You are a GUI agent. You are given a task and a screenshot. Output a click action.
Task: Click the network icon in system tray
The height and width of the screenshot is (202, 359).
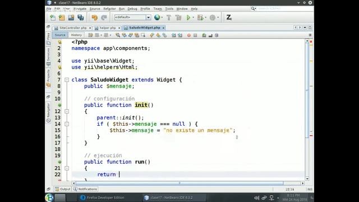(x=271, y=198)
